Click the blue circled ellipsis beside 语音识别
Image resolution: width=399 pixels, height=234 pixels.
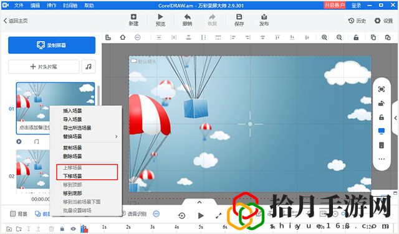point(156,213)
